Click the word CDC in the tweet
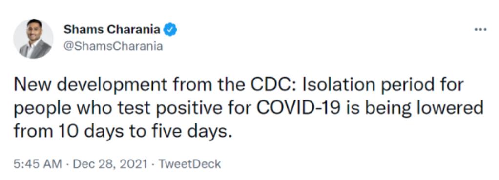This screenshot has width=499, height=180. pyautogui.click(x=274, y=85)
